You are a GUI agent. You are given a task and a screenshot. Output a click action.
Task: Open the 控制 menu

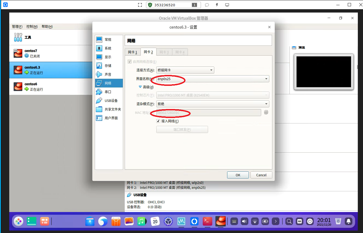pos(32,26)
